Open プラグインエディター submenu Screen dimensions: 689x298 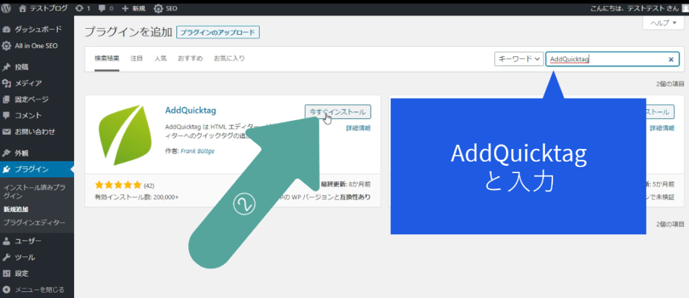[34, 223]
